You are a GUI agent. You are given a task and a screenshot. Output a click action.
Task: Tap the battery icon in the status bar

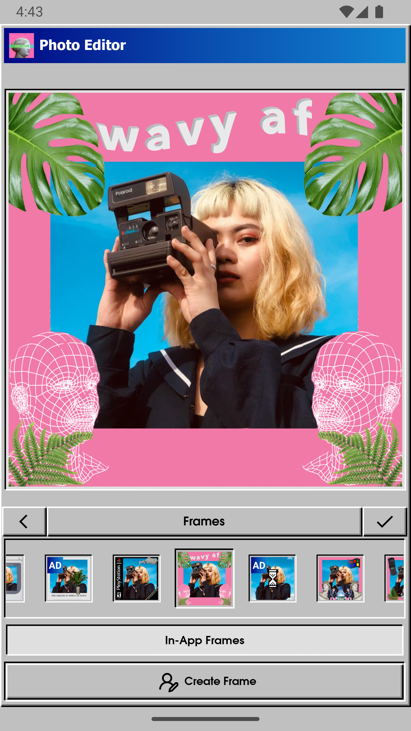(379, 12)
